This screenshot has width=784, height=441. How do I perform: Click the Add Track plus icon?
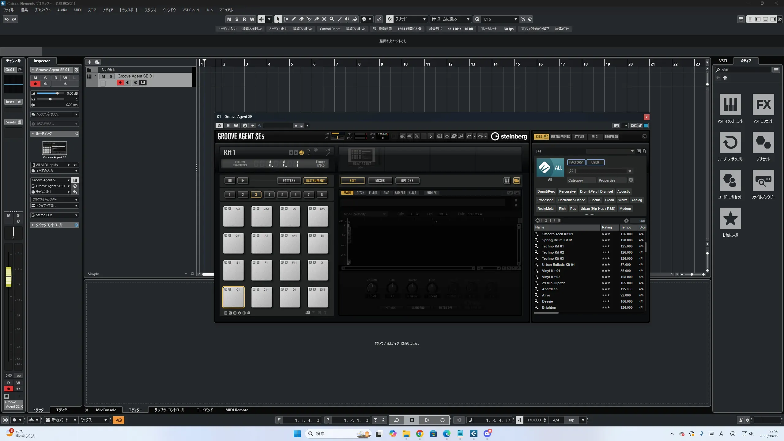[89, 62]
